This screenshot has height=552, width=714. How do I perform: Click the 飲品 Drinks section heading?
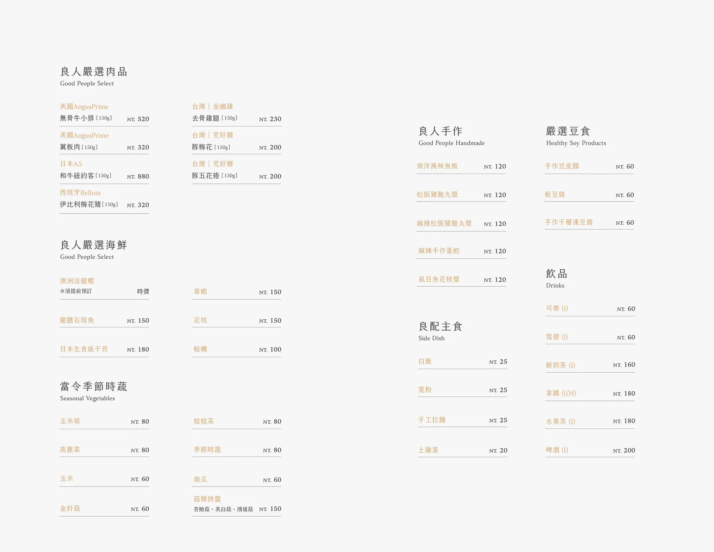[x=556, y=274]
